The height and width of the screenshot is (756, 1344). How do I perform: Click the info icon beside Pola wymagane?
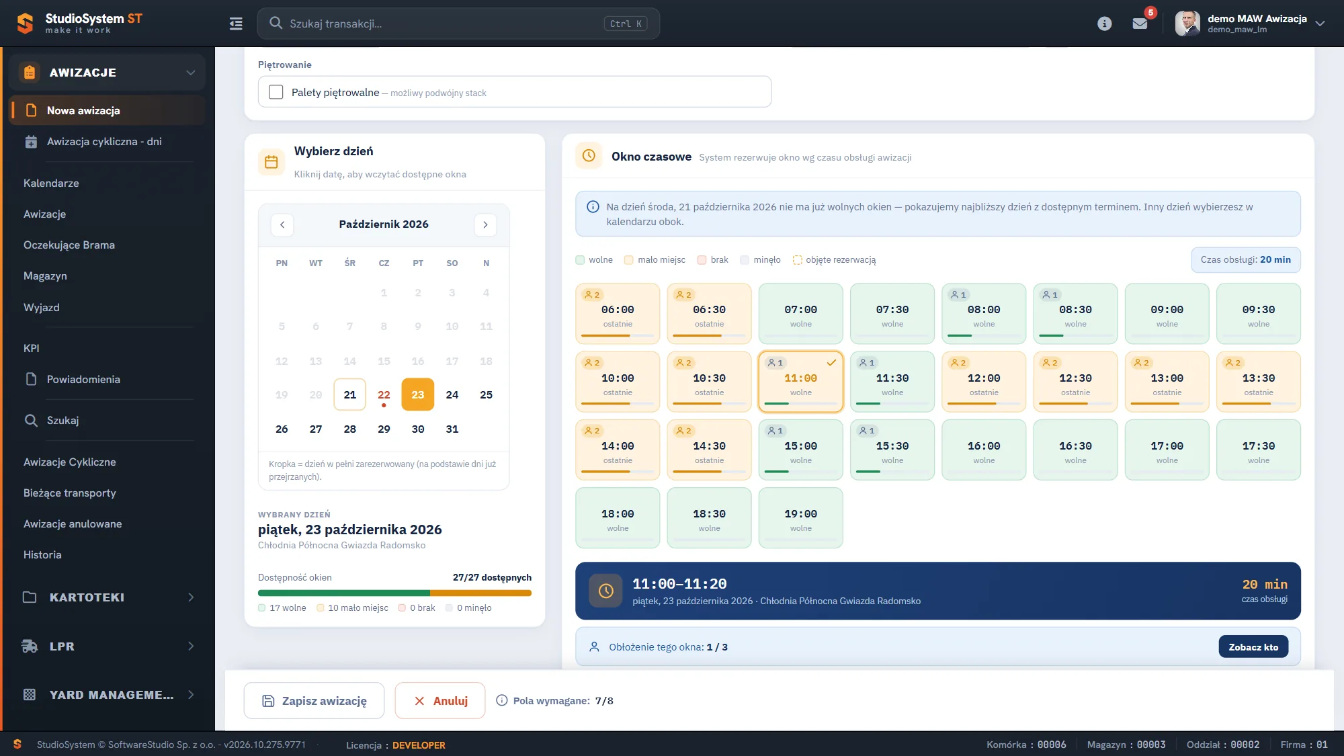point(501,700)
